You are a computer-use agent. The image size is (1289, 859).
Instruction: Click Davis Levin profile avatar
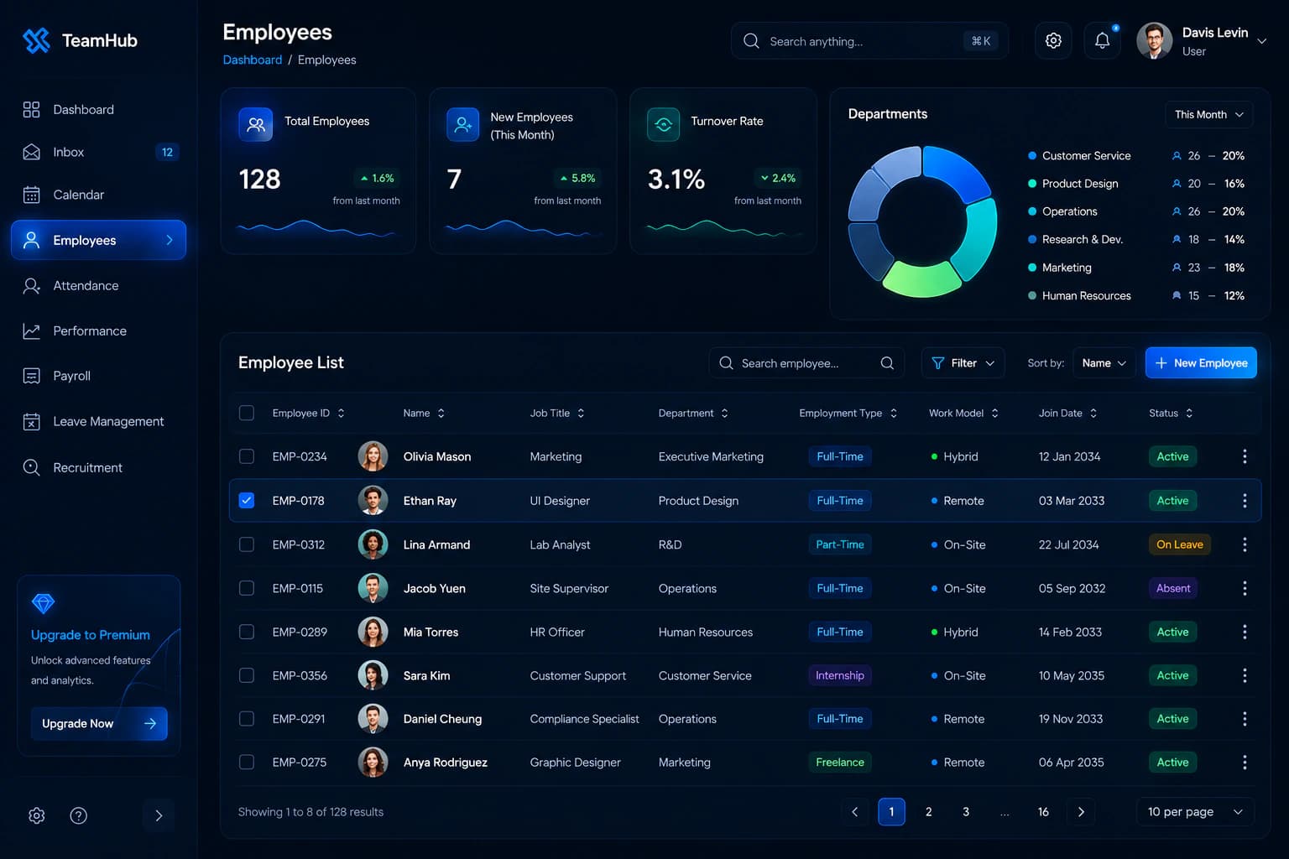tap(1155, 40)
